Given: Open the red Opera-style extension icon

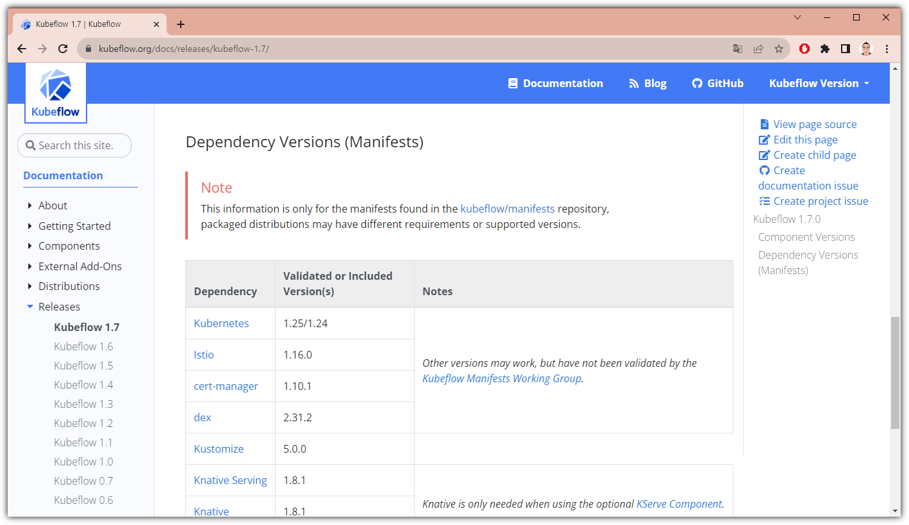Looking at the screenshot, I should coord(805,49).
